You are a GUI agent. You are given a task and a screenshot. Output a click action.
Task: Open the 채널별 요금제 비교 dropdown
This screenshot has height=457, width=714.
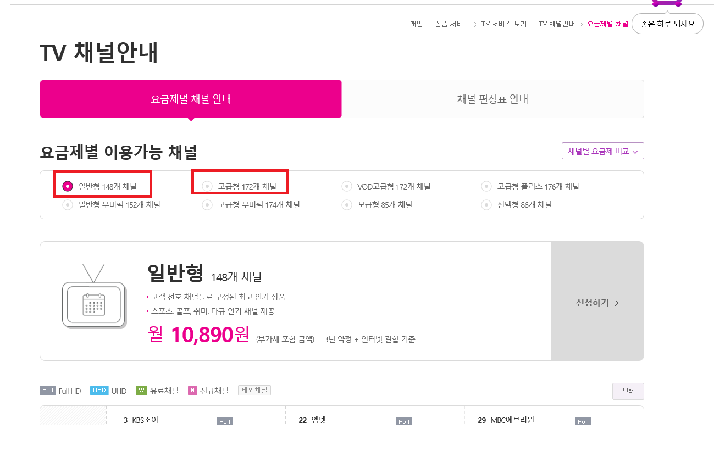(602, 151)
